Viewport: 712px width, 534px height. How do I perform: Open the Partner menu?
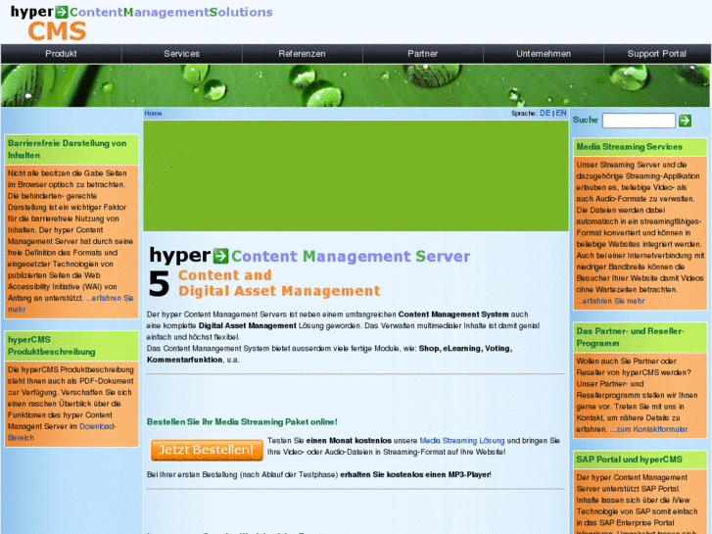423,54
